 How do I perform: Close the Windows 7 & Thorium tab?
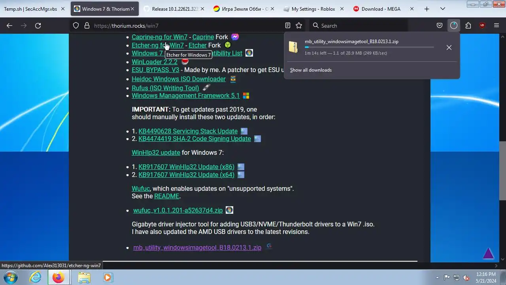(x=132, y=9)
